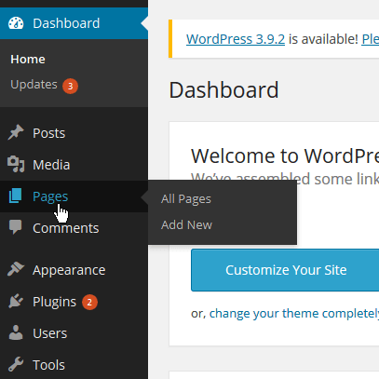Click the Comments speech bubble icon
This screenshot has width=379, height=379.
click(16, 227)
